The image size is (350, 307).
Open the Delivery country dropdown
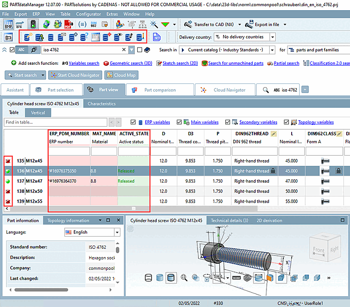pyautogui.click(x=272, y=37)
